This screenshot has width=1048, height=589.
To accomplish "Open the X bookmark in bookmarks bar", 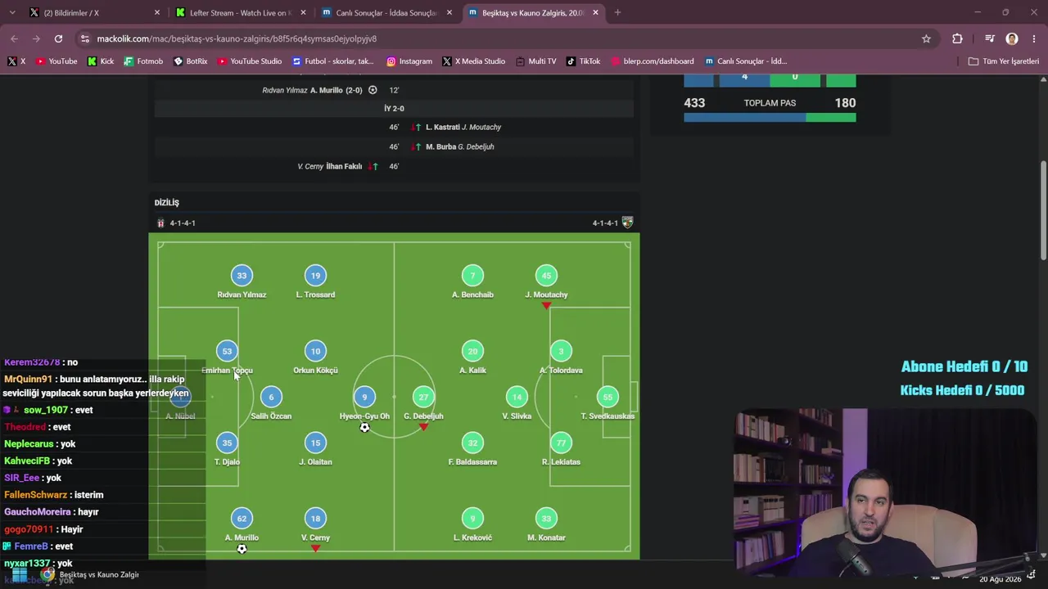I will click(x=16, y=61).
